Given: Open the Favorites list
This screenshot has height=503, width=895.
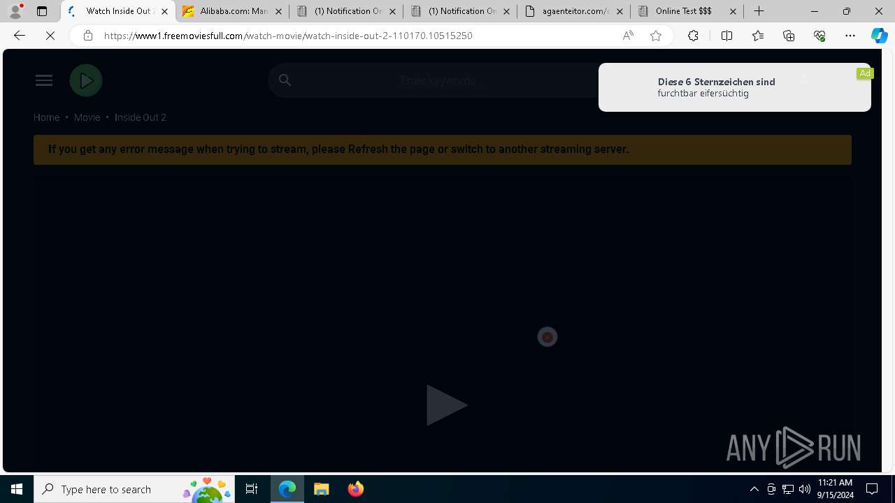Looking at the screenshot, I should [x=758, y=36].
